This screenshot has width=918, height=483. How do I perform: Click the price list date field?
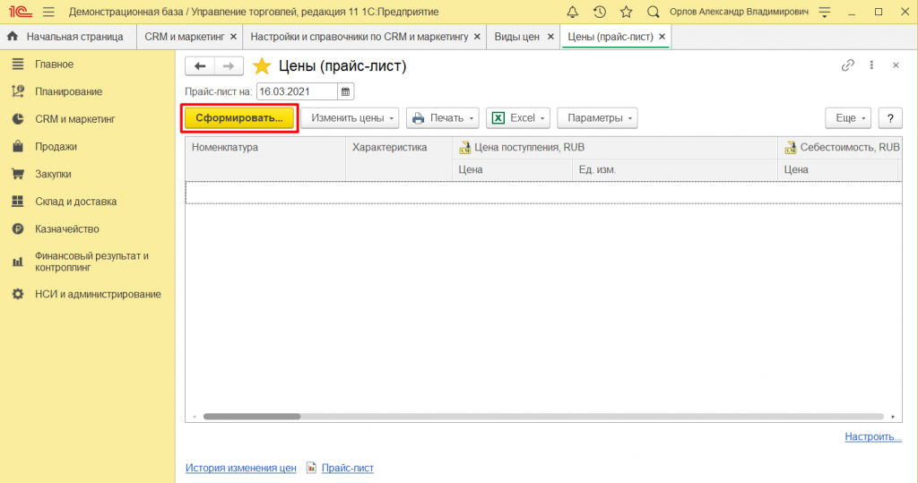pos(296,91)
